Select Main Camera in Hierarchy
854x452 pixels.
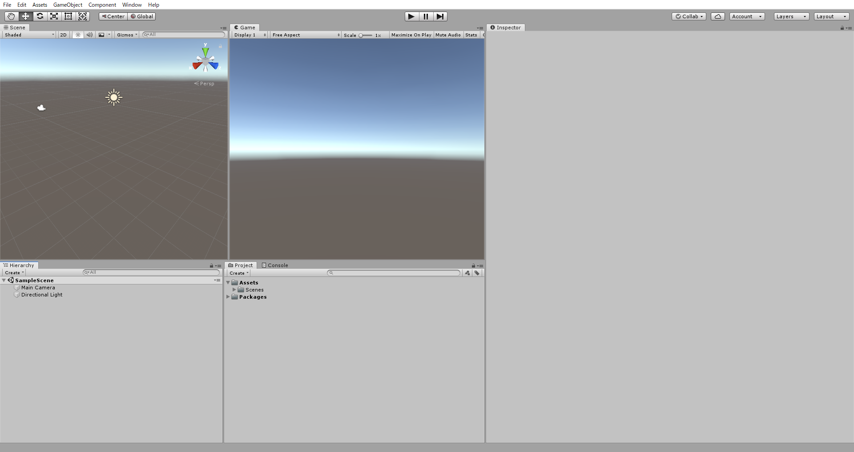38,288
